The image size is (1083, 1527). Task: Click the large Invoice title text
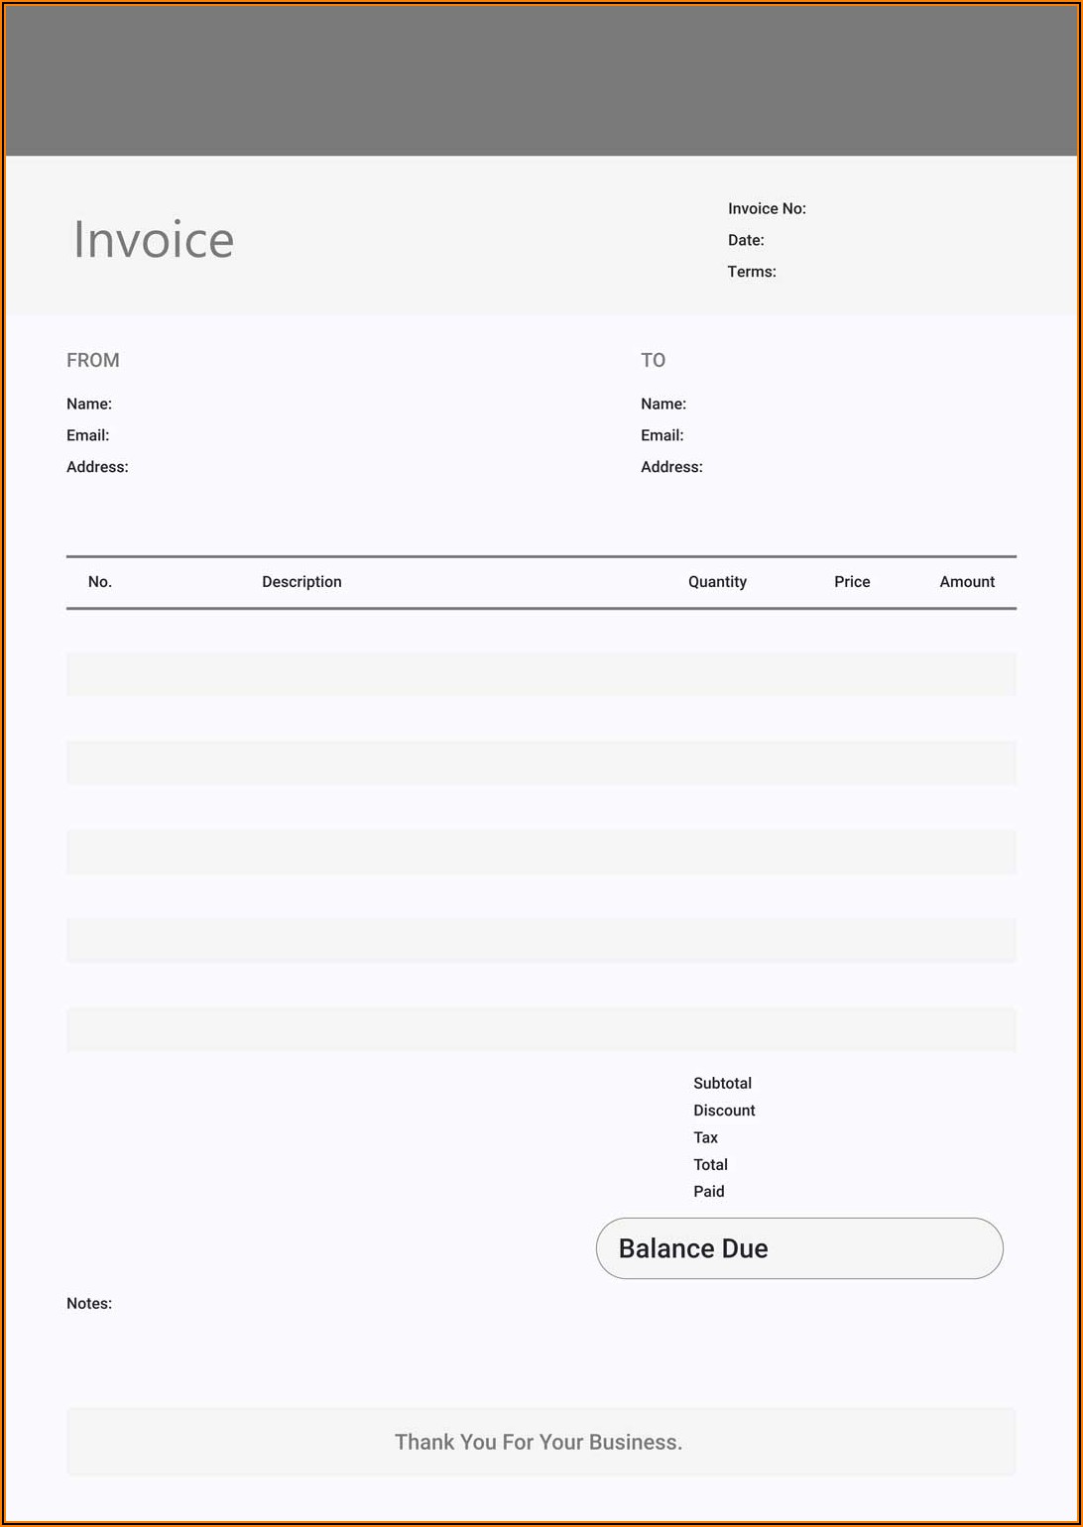coord(154,240)
